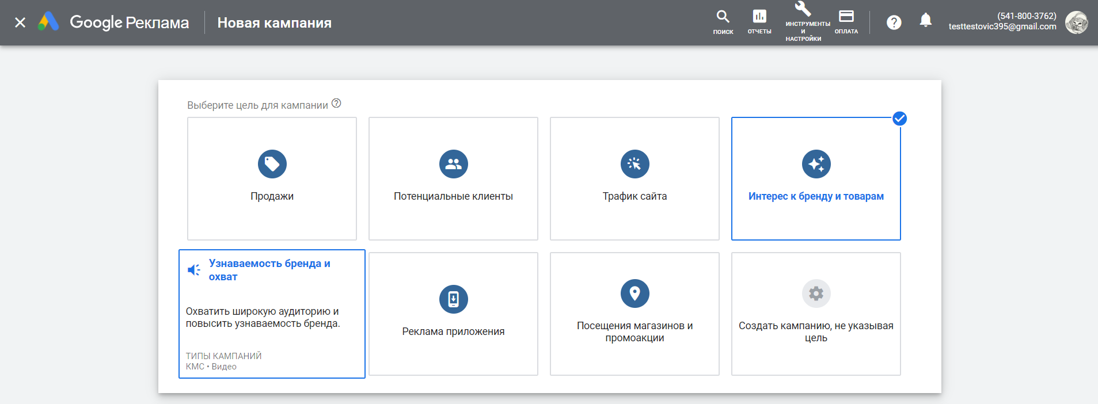Open Инструменты и настройки wrench menu

click(x=803, y=22)
